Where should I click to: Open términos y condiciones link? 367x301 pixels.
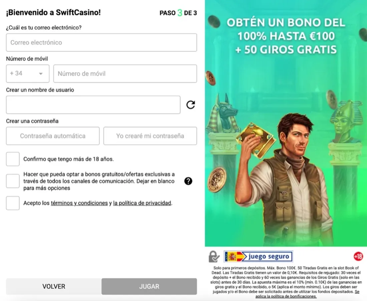coord(79,203)
